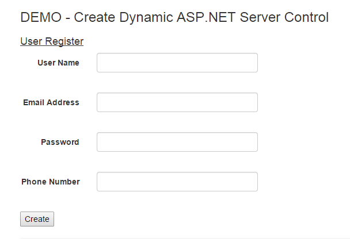Click the horizontal divider below Create button
Viewport: 350px width, 242px height.
click(184, 238)
